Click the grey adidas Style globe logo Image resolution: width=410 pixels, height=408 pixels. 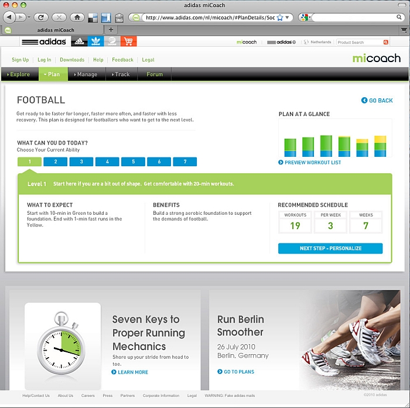pos(112,42)
